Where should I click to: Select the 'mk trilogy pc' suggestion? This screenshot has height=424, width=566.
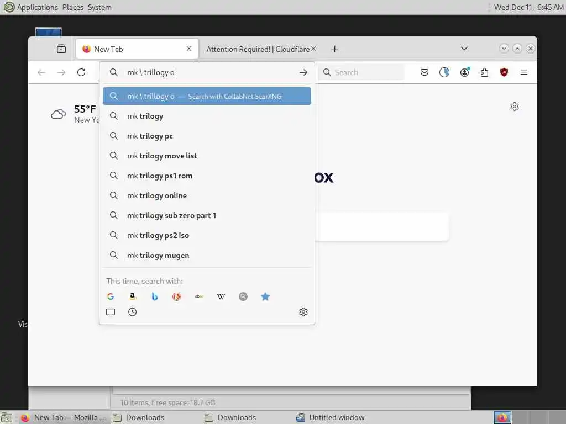(207, 136)
